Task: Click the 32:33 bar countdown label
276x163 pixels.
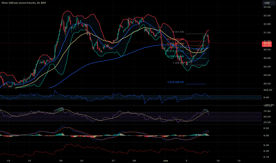Action: tap(267, 45)
